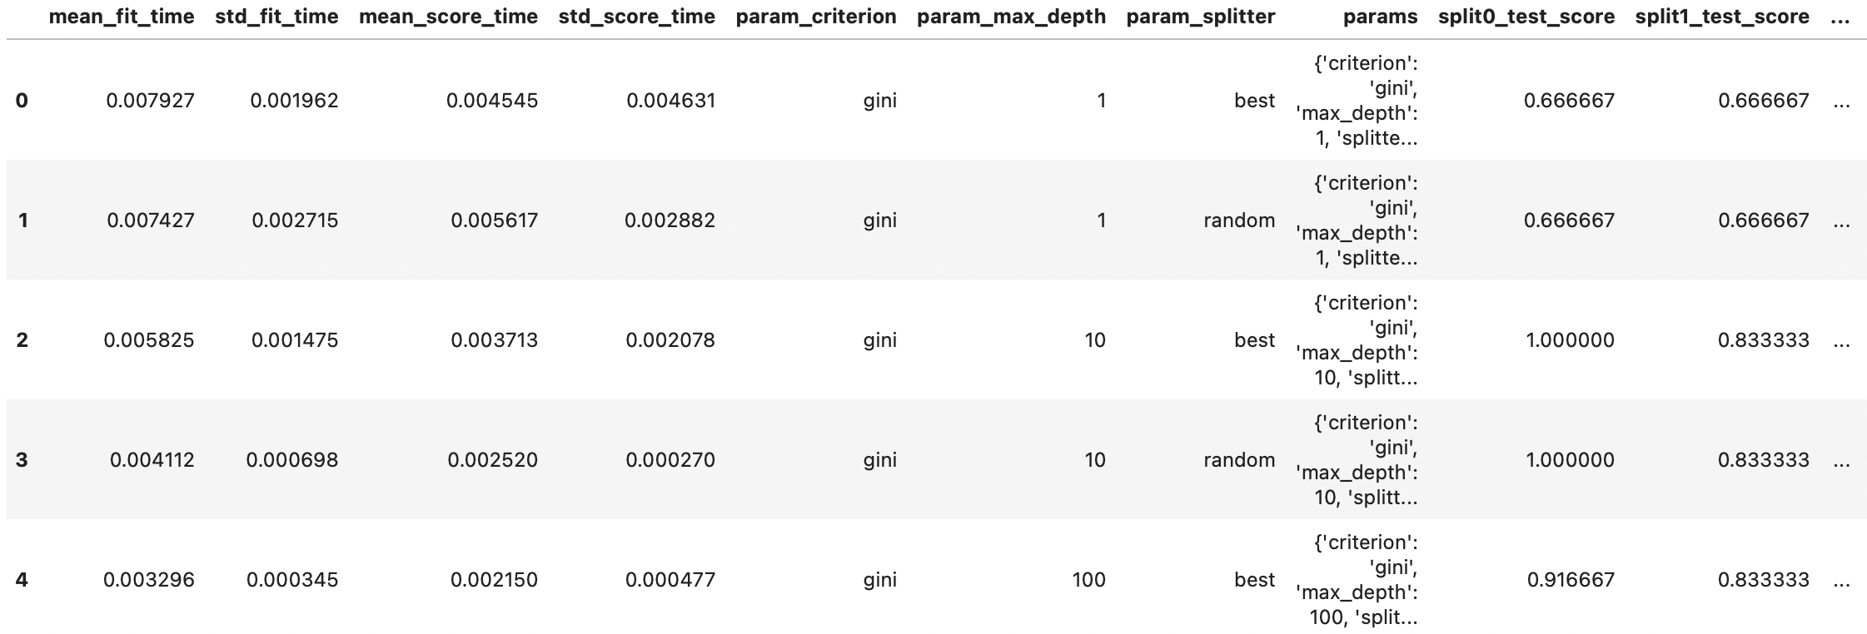This screenshot has width=1867, height=634.
Task: Click the split1_test_score column header
Action: [x=1722, y=17]
